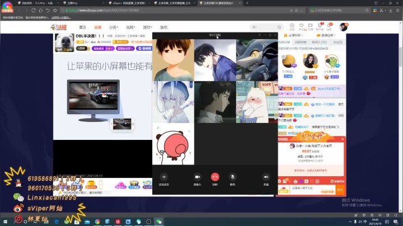Open 直播 in Douyu navigation
This screenshot has height=226, width=403.
click(x=97, y=27)
